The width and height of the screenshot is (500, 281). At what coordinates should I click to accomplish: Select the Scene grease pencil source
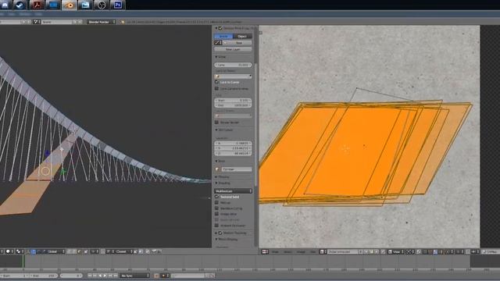click(223, 37)
